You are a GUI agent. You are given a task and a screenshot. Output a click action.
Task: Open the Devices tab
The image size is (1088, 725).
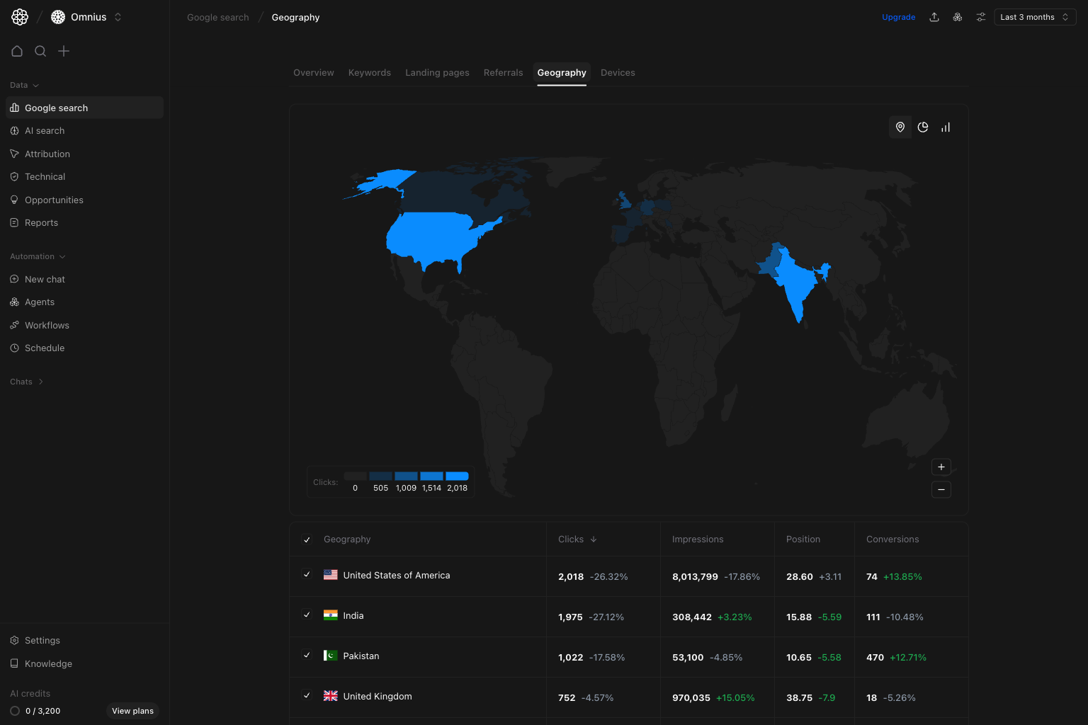[x=617, y=72]
